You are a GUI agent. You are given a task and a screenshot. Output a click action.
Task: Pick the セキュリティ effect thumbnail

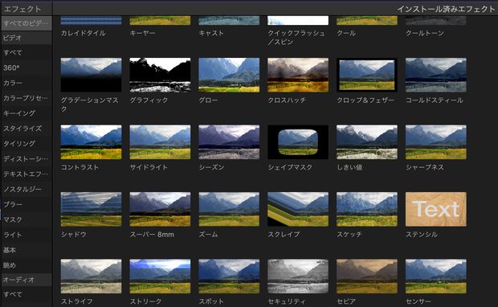[298, 276]
